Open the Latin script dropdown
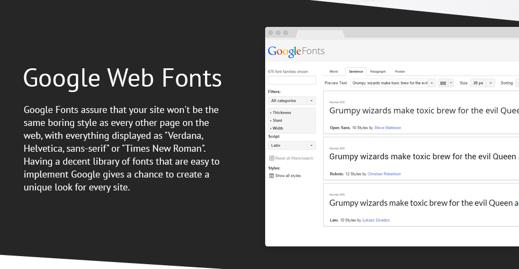 [x=292, y=145]
